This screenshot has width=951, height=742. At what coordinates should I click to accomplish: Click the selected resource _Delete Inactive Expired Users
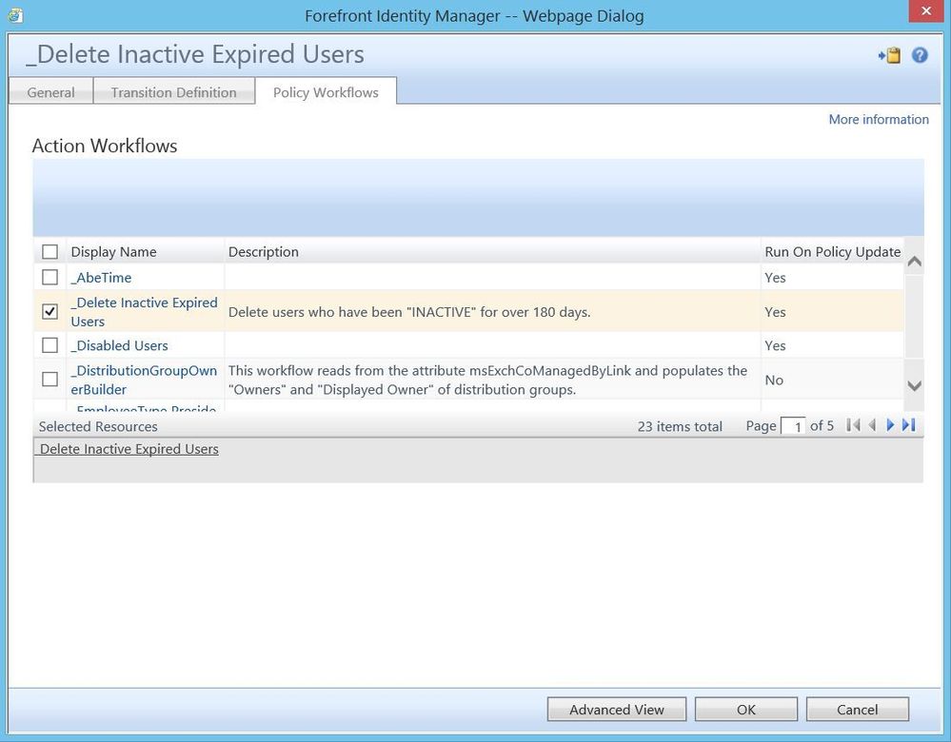tap(127, 449)
